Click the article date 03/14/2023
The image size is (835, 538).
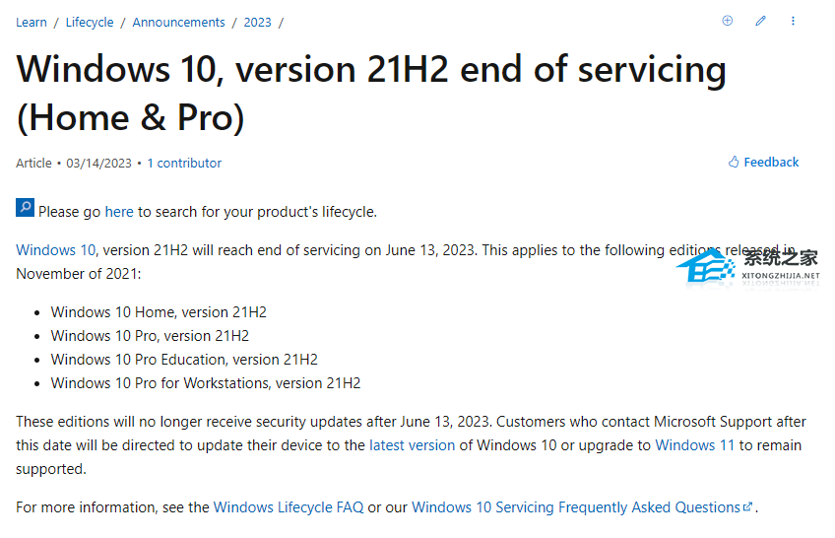tap(100, 164)
